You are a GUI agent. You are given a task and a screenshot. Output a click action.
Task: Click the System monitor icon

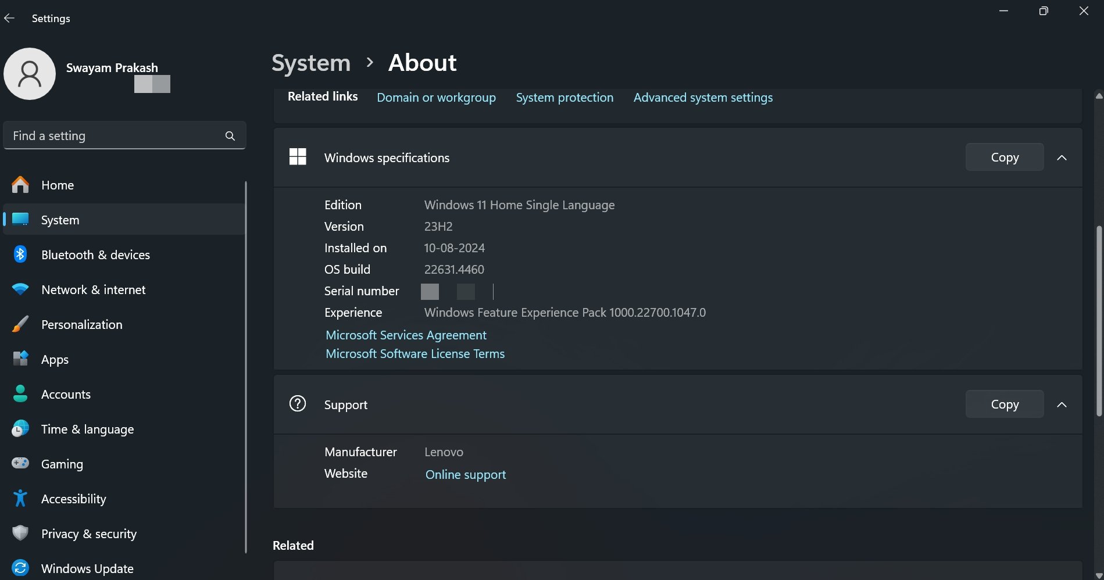(20, 219)
